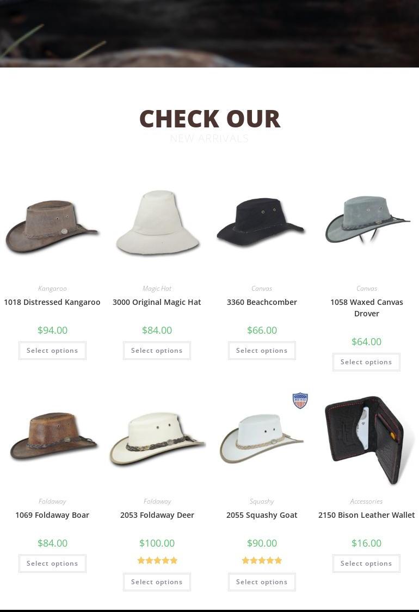419x612 pixels.
Task: Open the Kangaroo category link
Action: [x=52, y=289]
